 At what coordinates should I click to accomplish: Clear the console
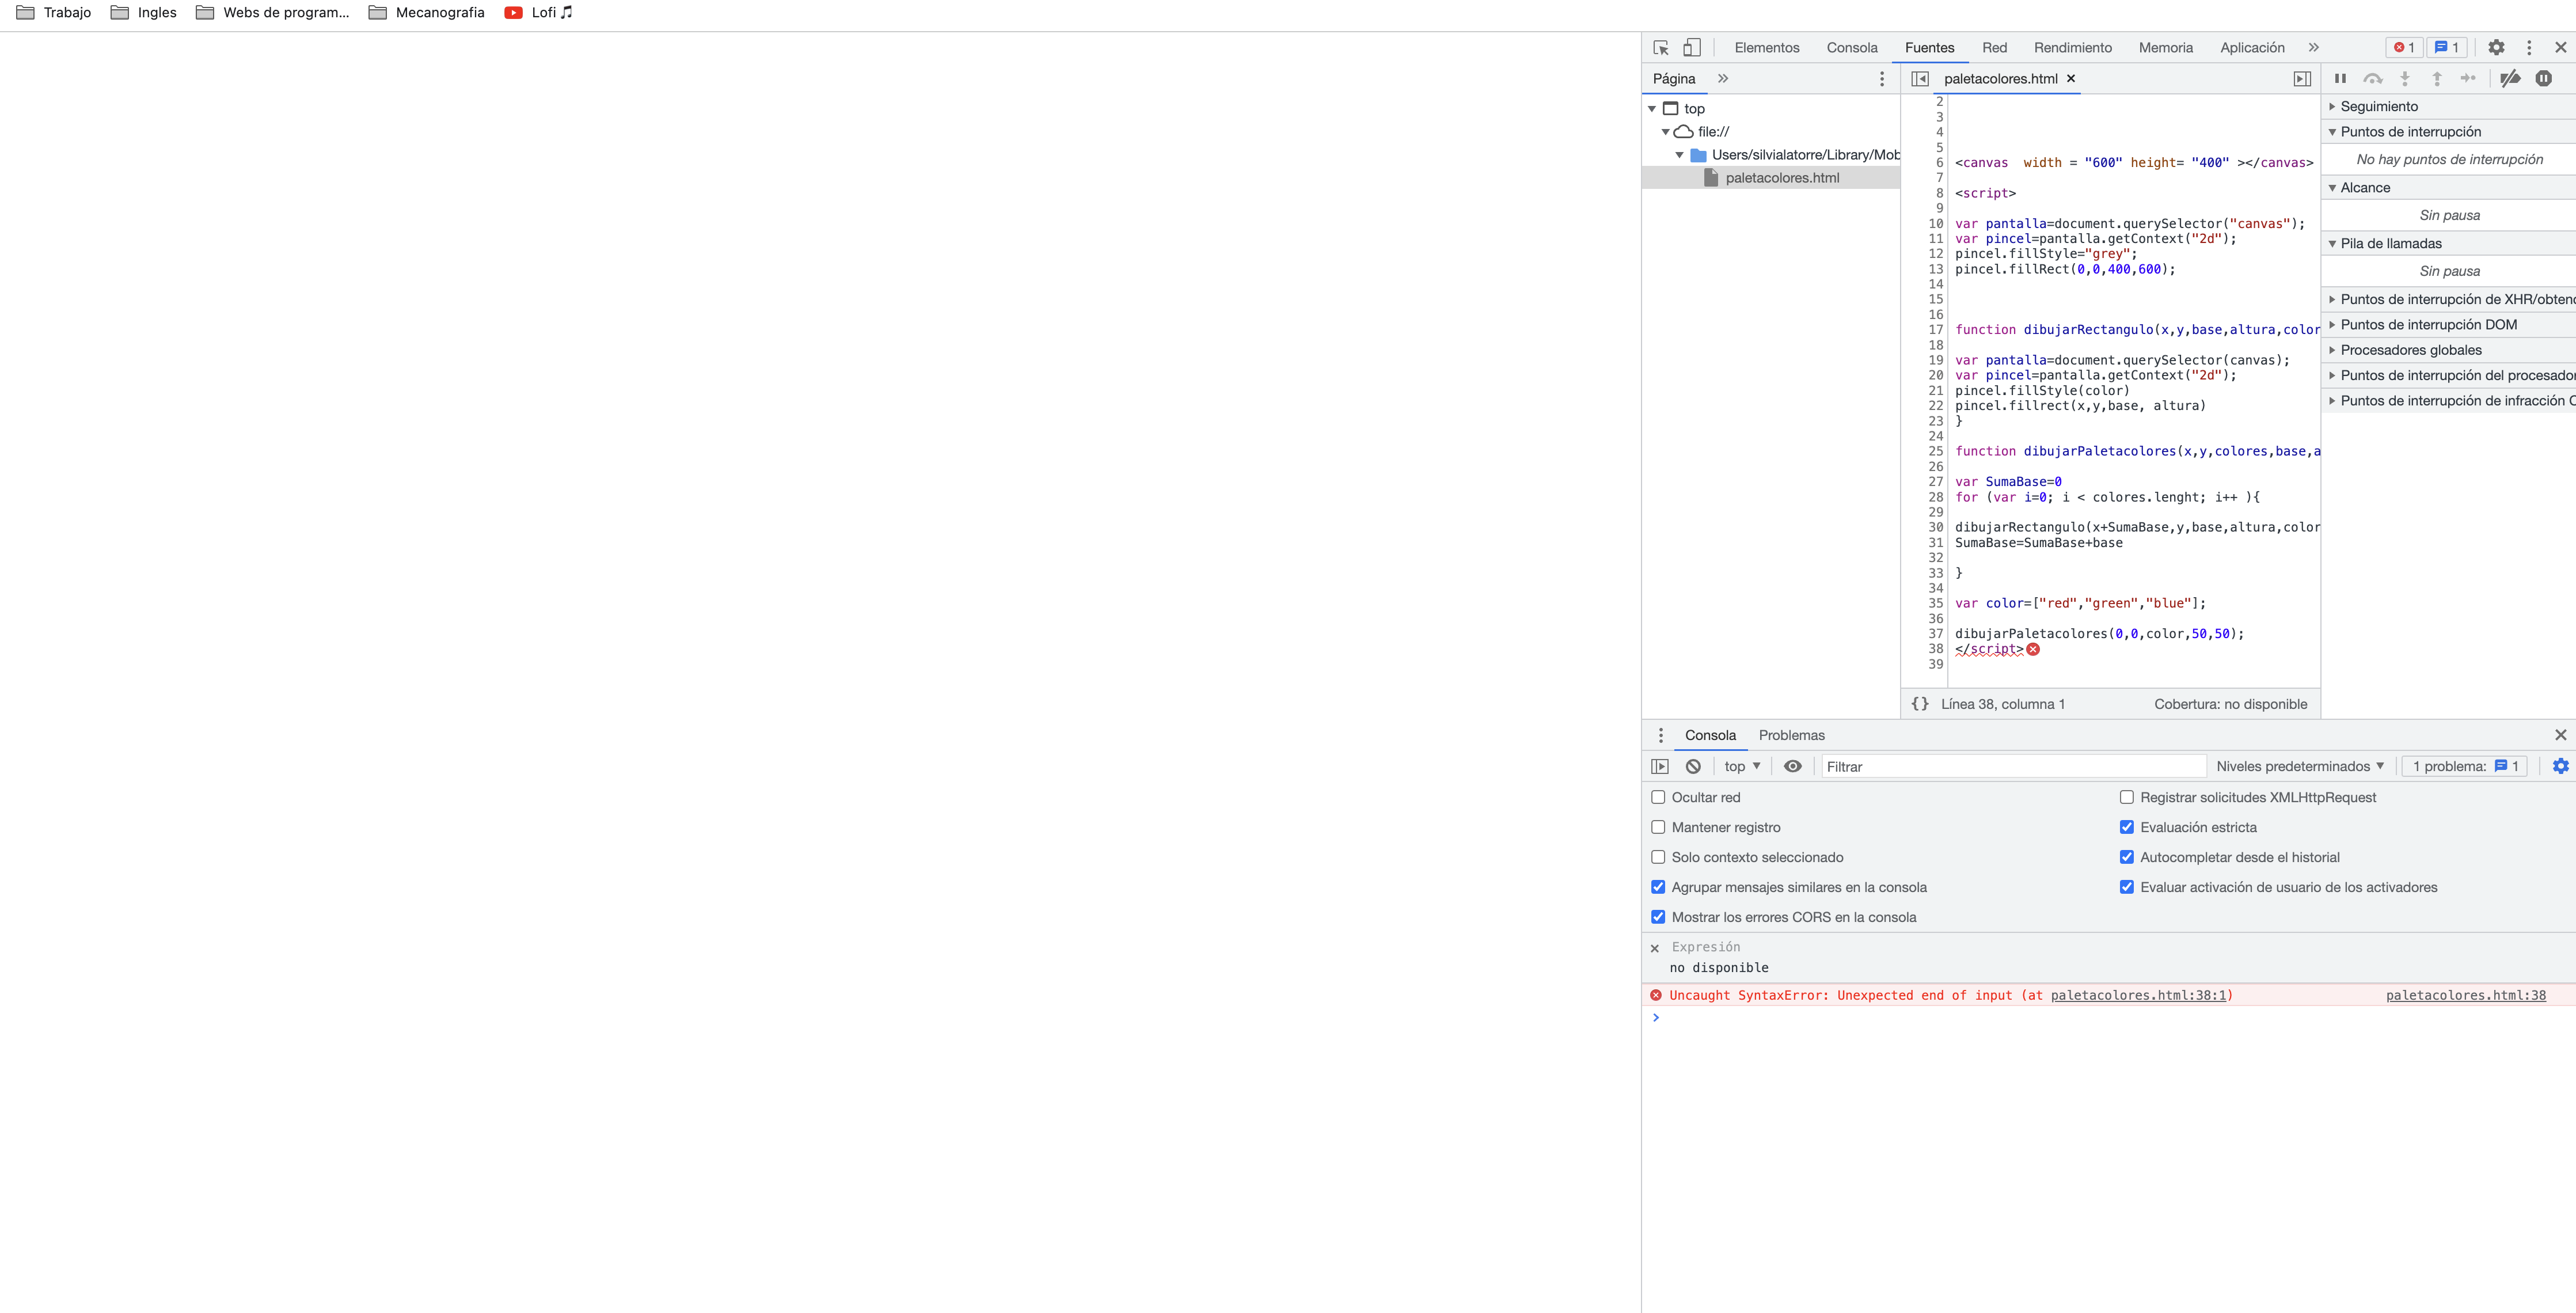(1693, 766)
